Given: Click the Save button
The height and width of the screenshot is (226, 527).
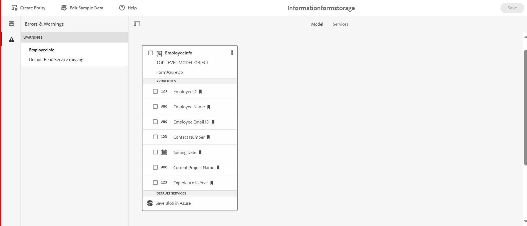Looking at the screenshot, I should [512, 8].
